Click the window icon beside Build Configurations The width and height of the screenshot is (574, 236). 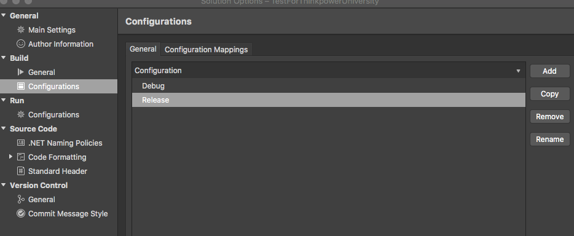21,87
